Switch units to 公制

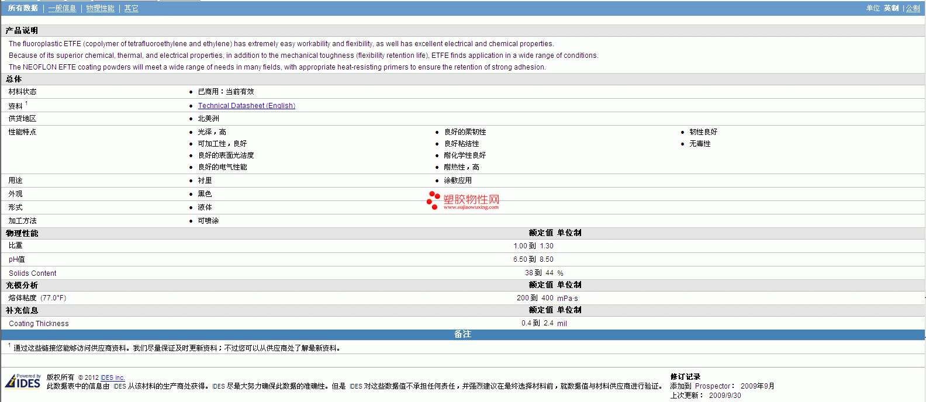click(913, 8)
